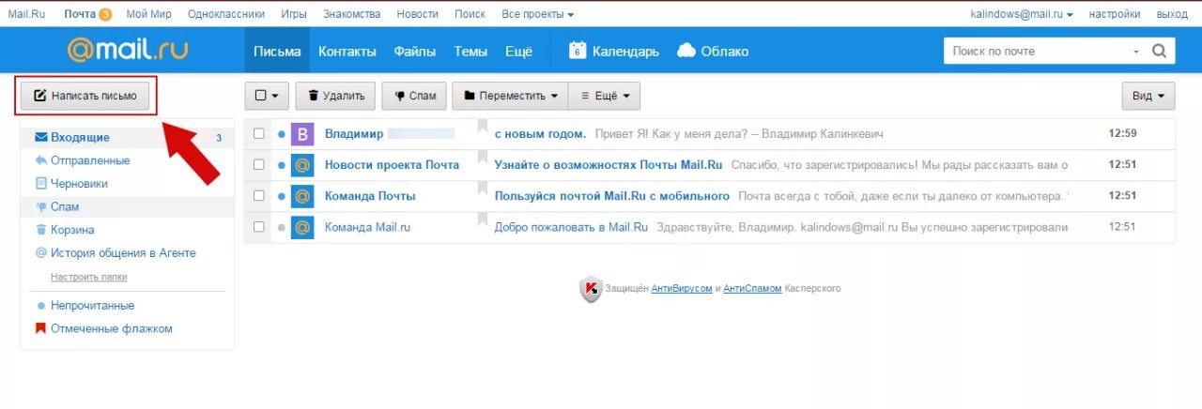The height and width of the screenshot is (409, 1202).
Task: Open message 'с новым годом.'
Action: 540,134
